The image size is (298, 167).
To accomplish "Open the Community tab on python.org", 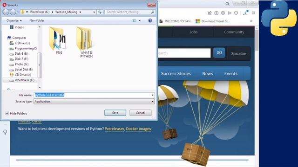I will tap(234, 32).
